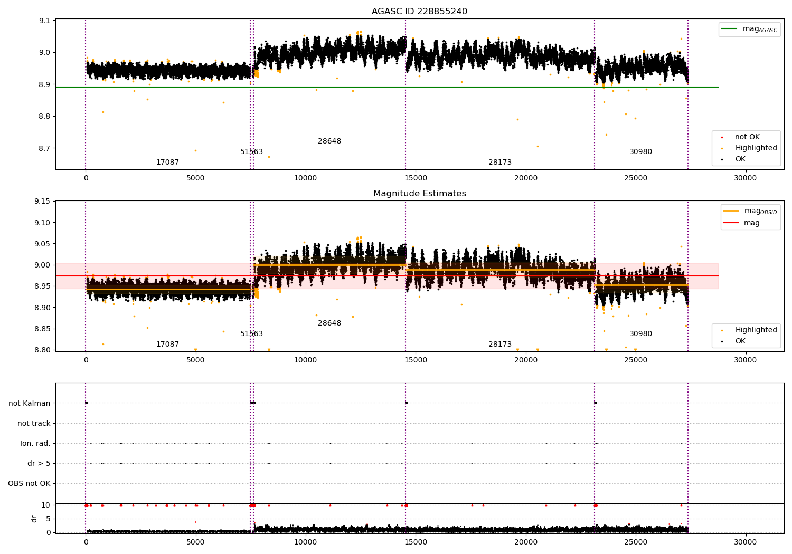Click the 8.7 y-axis tick in the top plot
The image size is (792, 554).
point(44,148)
